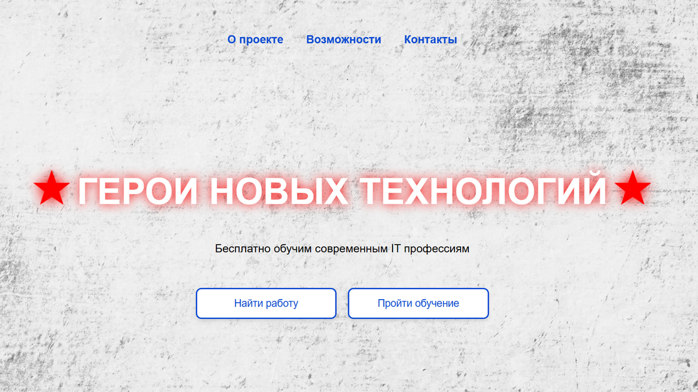Open the О проекте navigation link
698x392 pixels.
[255, 39]
